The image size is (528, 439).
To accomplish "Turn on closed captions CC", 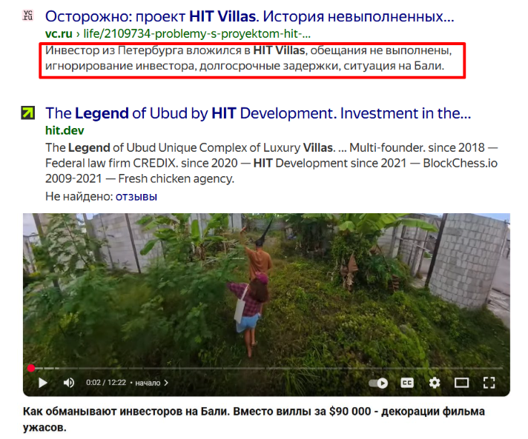I will click(x=407, y=383).
